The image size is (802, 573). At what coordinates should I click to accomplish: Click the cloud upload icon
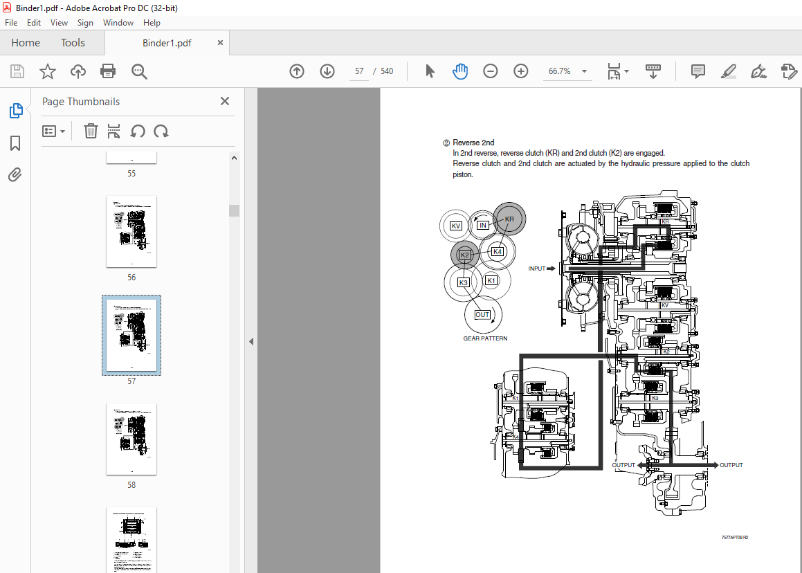[78, 71]
